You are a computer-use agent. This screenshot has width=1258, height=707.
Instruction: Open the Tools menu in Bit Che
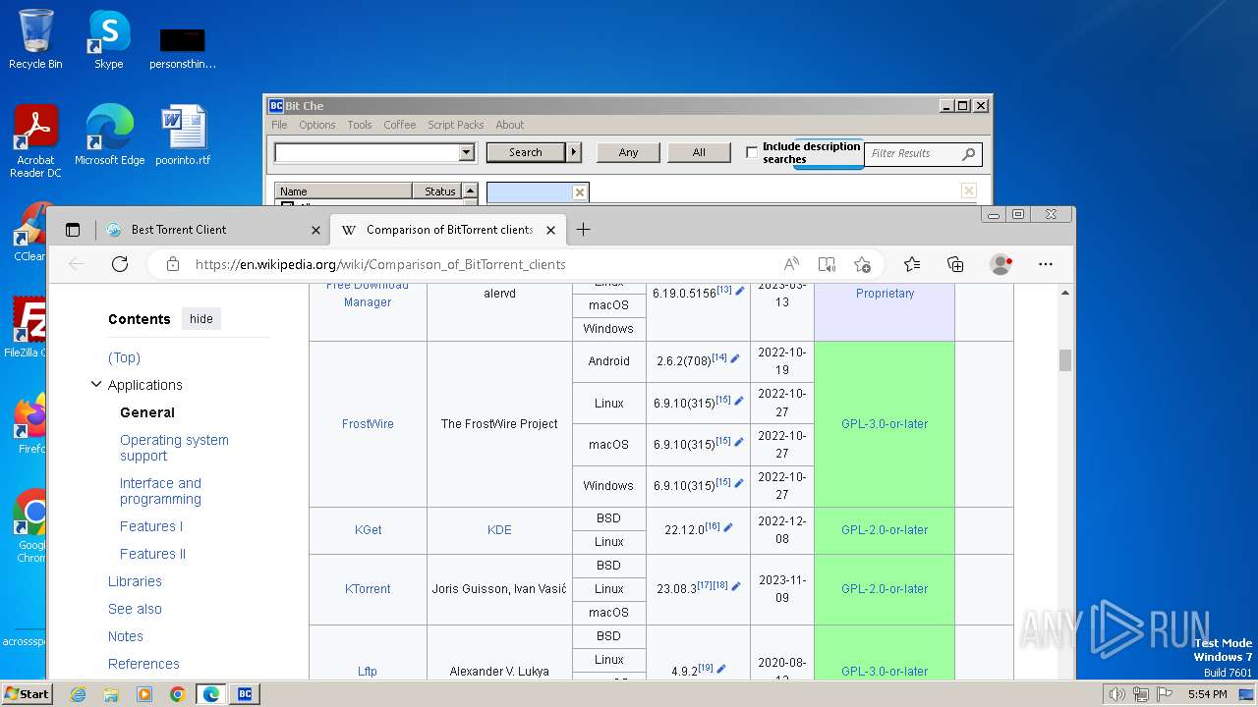pos(360,125)
